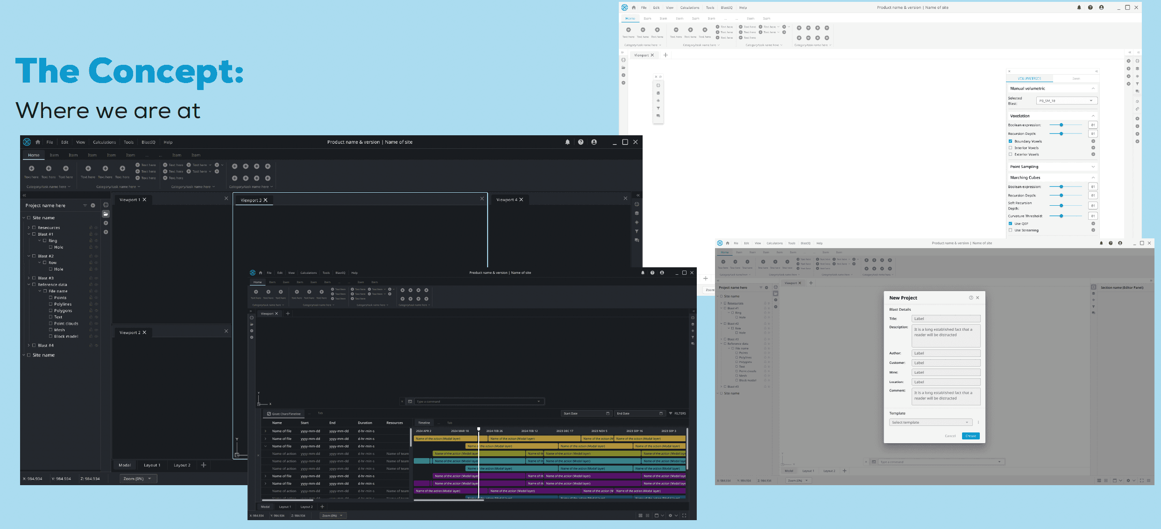The image size is (1161, 529).
Task: Click layers icon in floating white toolbar
Action: click(x=658, y=93)
